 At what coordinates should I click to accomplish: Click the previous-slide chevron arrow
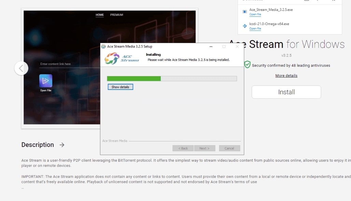(21, 68)
